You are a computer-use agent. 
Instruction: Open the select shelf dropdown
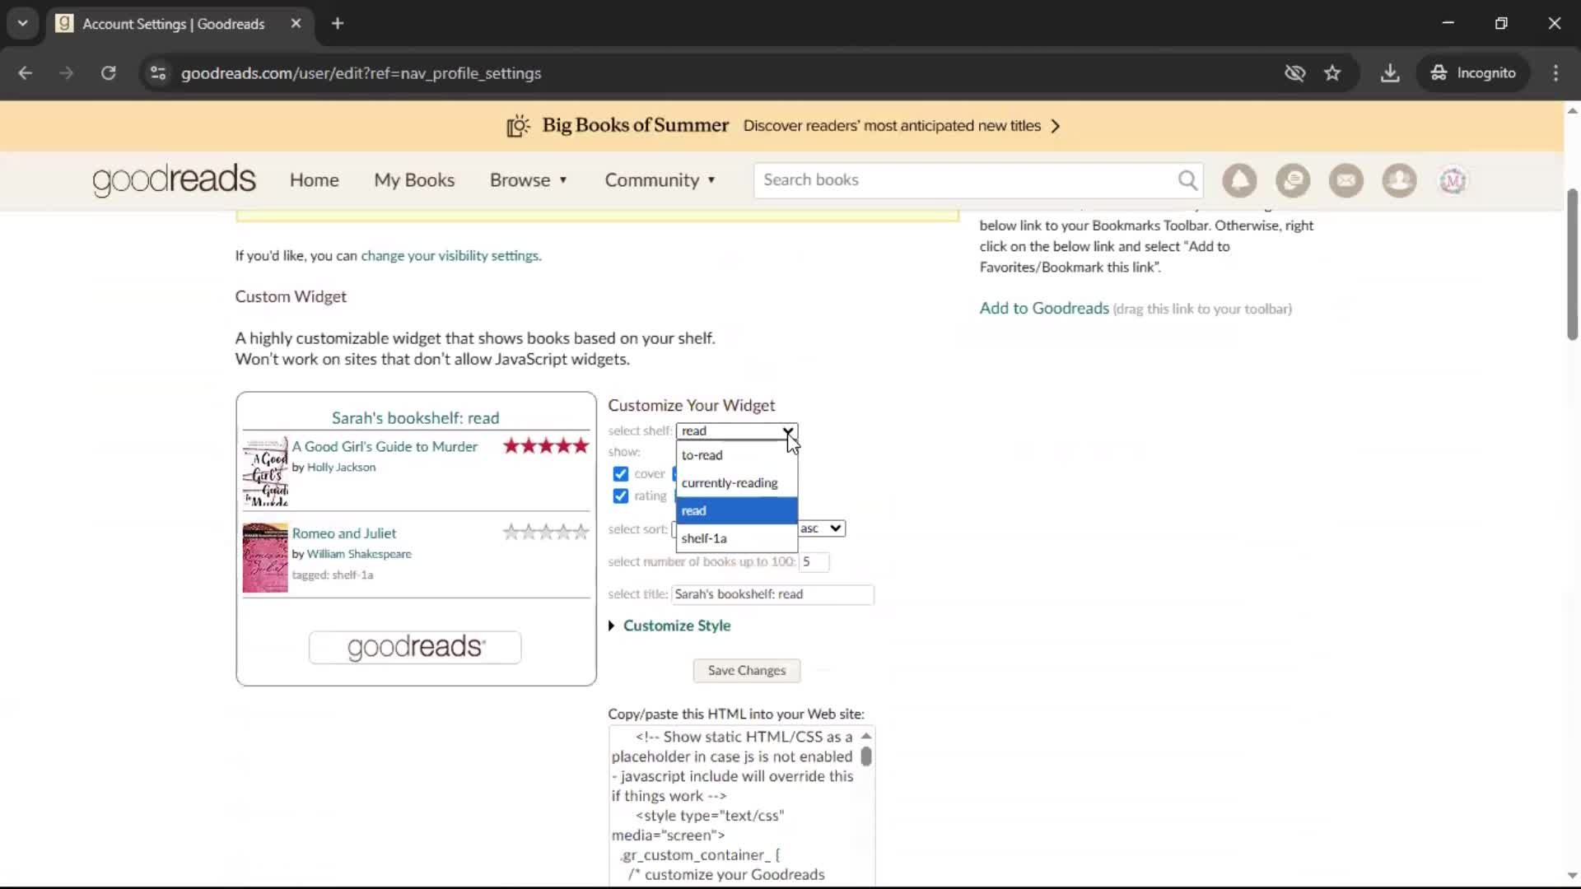737,431
